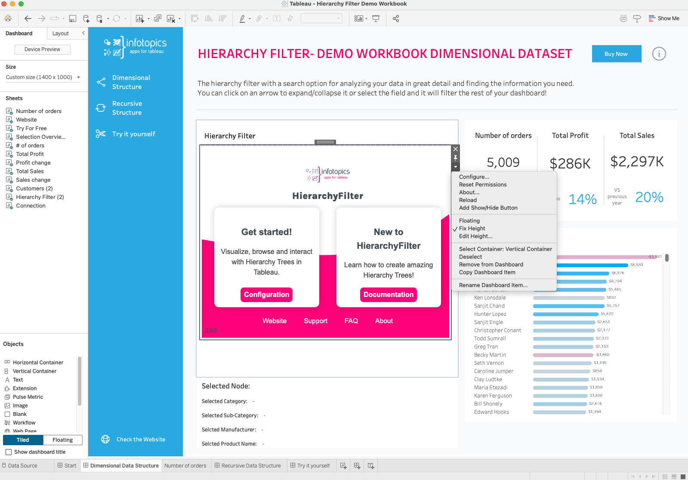Click the undo back arrow in toolbar
The width and height of the screenshot is (688, 480).
28,18
